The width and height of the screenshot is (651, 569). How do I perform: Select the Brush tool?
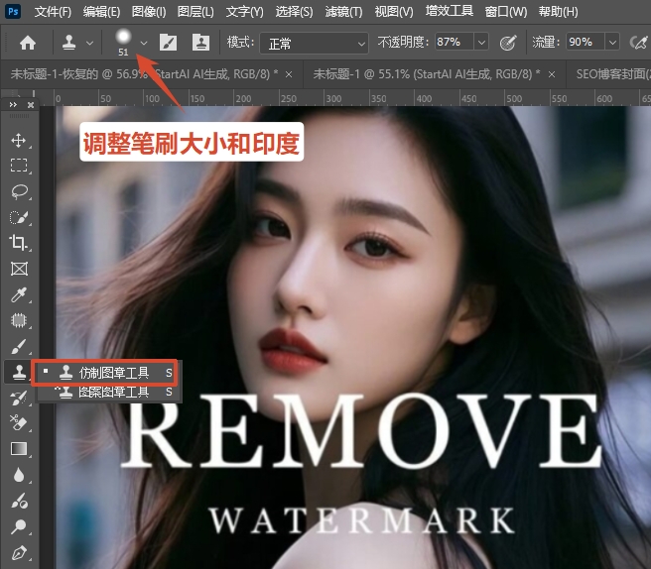click(19, 346)
